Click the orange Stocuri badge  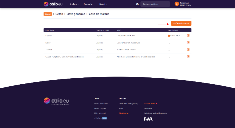48,14
